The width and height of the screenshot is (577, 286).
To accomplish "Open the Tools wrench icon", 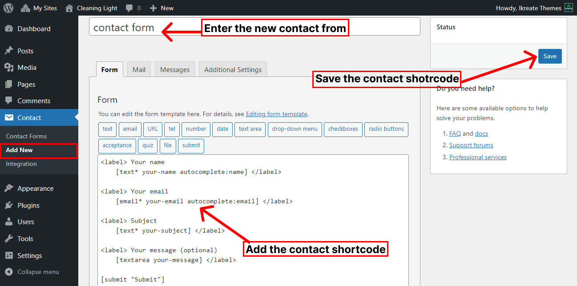I will click(x=9, y=239).
